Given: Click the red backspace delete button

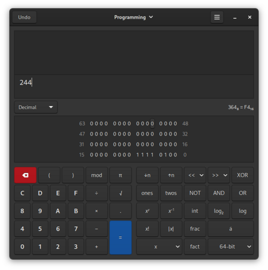Looking at the screenshot, I should 25,175.
